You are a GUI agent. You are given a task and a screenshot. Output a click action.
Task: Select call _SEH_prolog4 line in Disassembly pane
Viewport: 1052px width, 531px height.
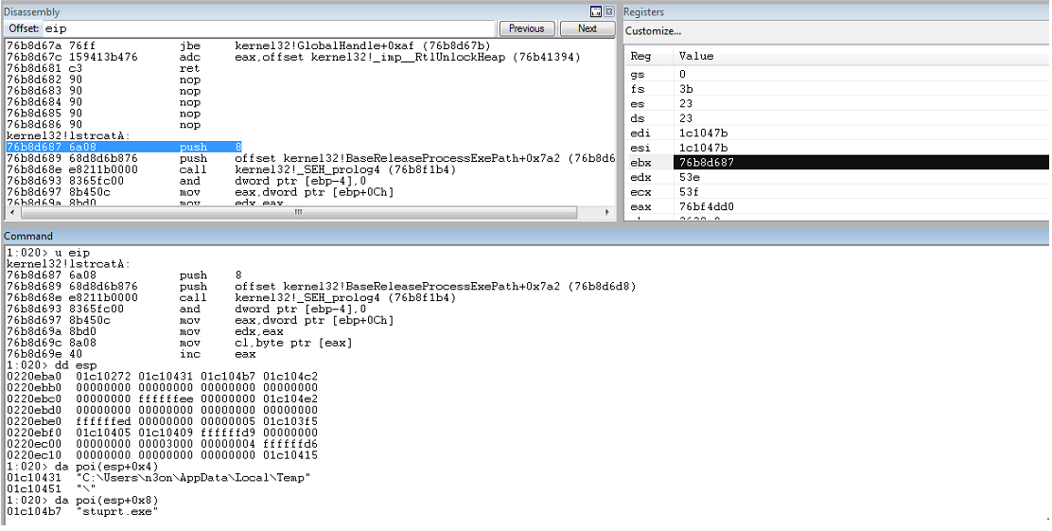click(232, 169)
